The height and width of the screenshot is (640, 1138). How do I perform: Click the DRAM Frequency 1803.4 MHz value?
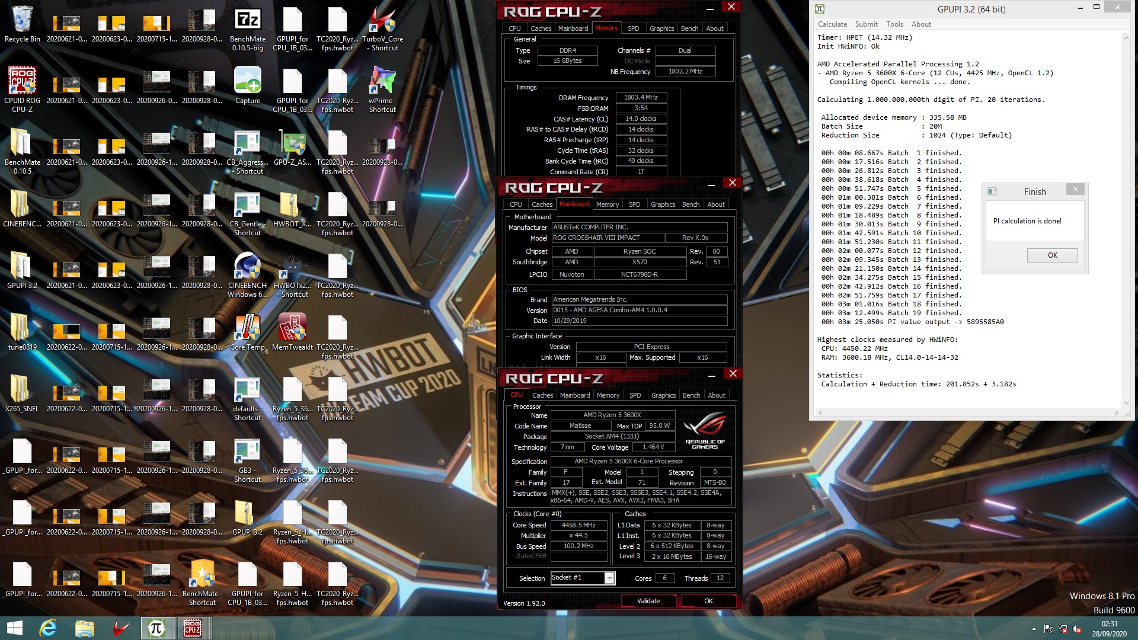click(641, 97)
